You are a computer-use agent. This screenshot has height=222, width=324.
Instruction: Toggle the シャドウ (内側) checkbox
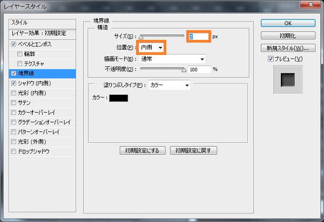[x=13, y=83]
